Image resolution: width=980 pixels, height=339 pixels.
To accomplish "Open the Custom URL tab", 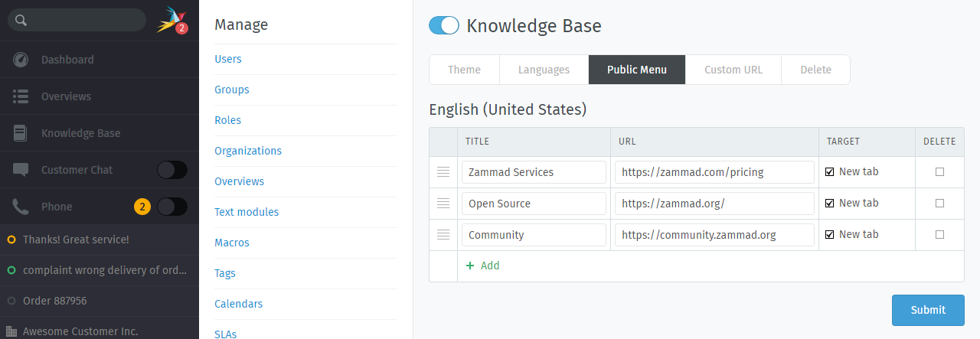I will [733, 70].
